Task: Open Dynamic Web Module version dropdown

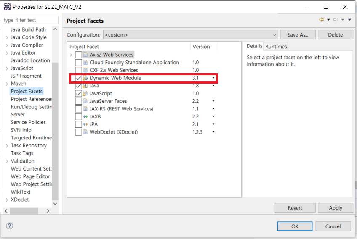Action: 213,78
